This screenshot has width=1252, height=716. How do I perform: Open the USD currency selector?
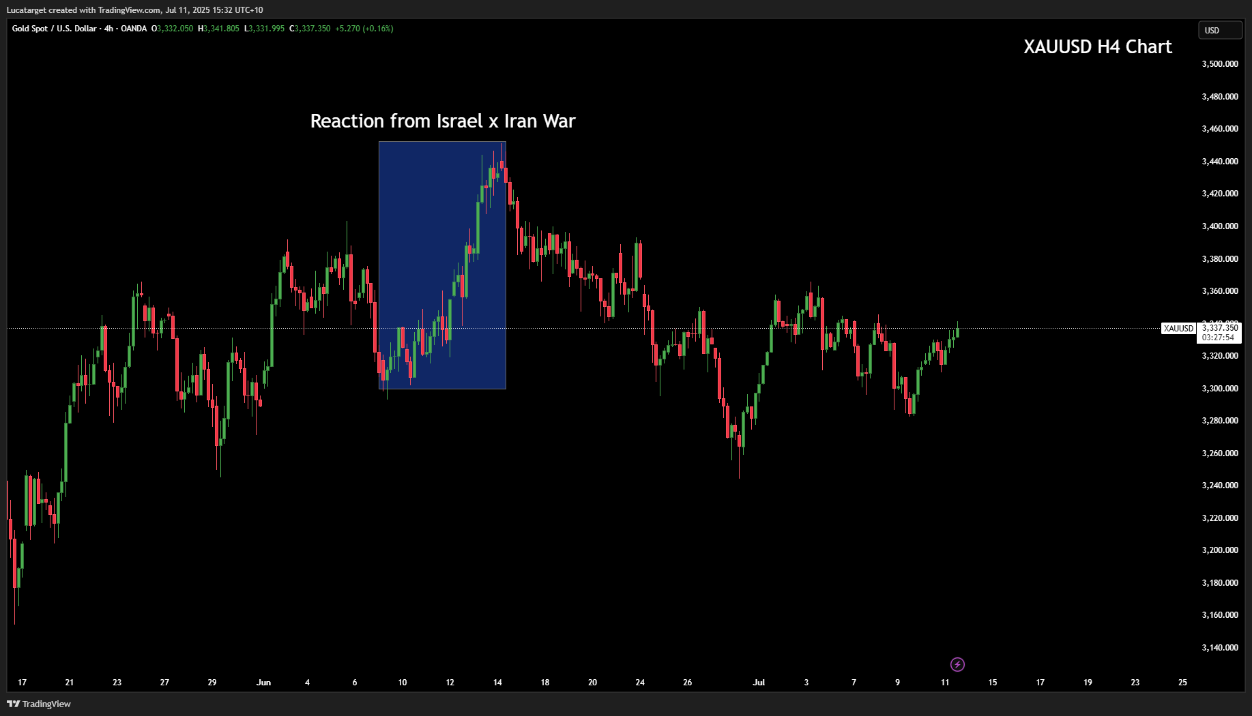click(x=1219, y=30)
